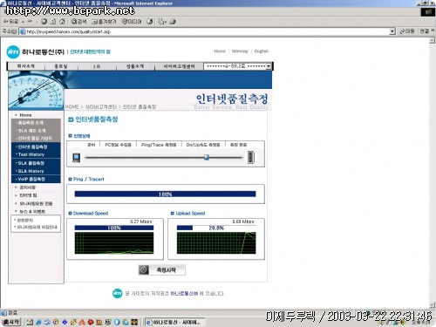Viewport: 436px width, 327px height.
Task: Expand 인터넷 팁 in the sidebar
Action: coord(28,195)
